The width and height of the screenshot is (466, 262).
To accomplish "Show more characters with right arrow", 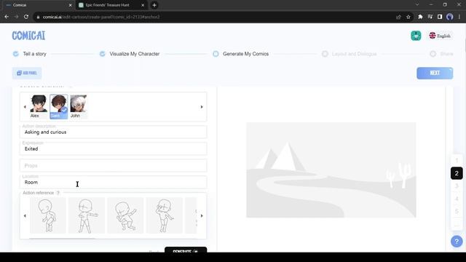I will 202,107.
